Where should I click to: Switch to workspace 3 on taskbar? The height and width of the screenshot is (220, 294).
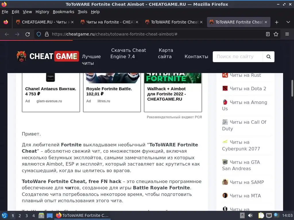coord(27,216)
